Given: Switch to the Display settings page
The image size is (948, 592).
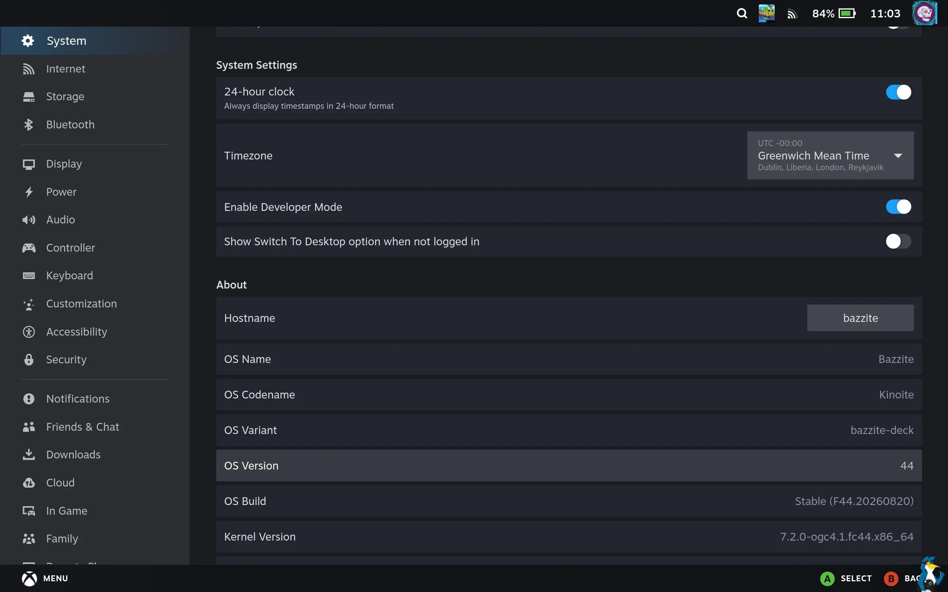Looking at the screenshot, I should pos(95,164).
